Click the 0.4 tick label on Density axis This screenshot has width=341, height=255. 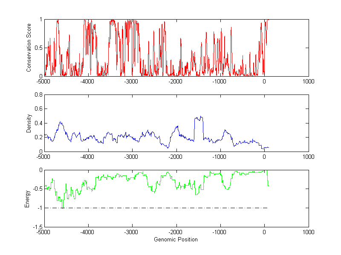pyautogui.click(x=38, y=123)
